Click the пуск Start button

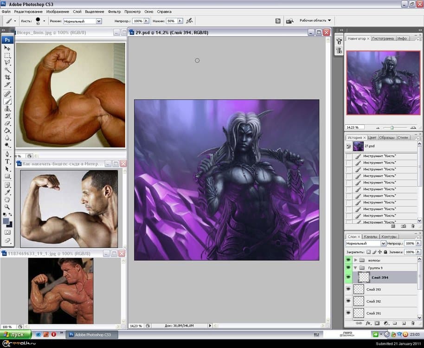pos(15,334)
